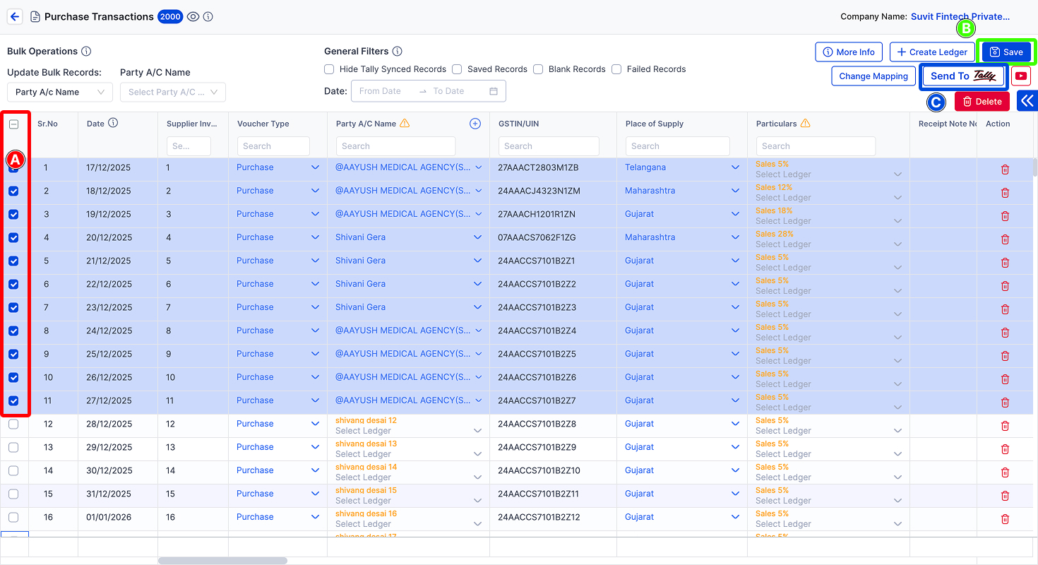The height and width of the screenshot is (565, 1038).
Task: Delete row 1 using trash icon
Action: pyautogui.click(x=1005, y=169)
